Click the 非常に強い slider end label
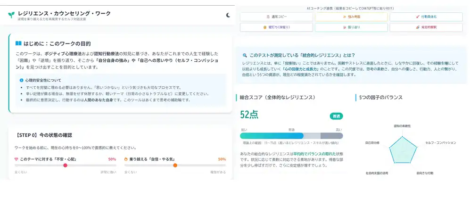The height and width of the screenshot is (199, 470). (x=108, y=172)
